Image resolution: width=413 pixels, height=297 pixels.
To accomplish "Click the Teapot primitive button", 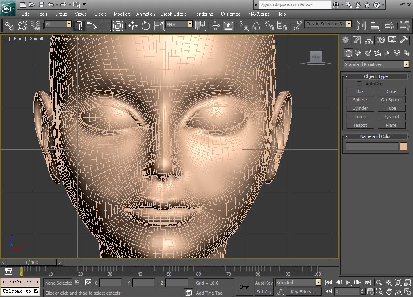I will click(359, 125).
